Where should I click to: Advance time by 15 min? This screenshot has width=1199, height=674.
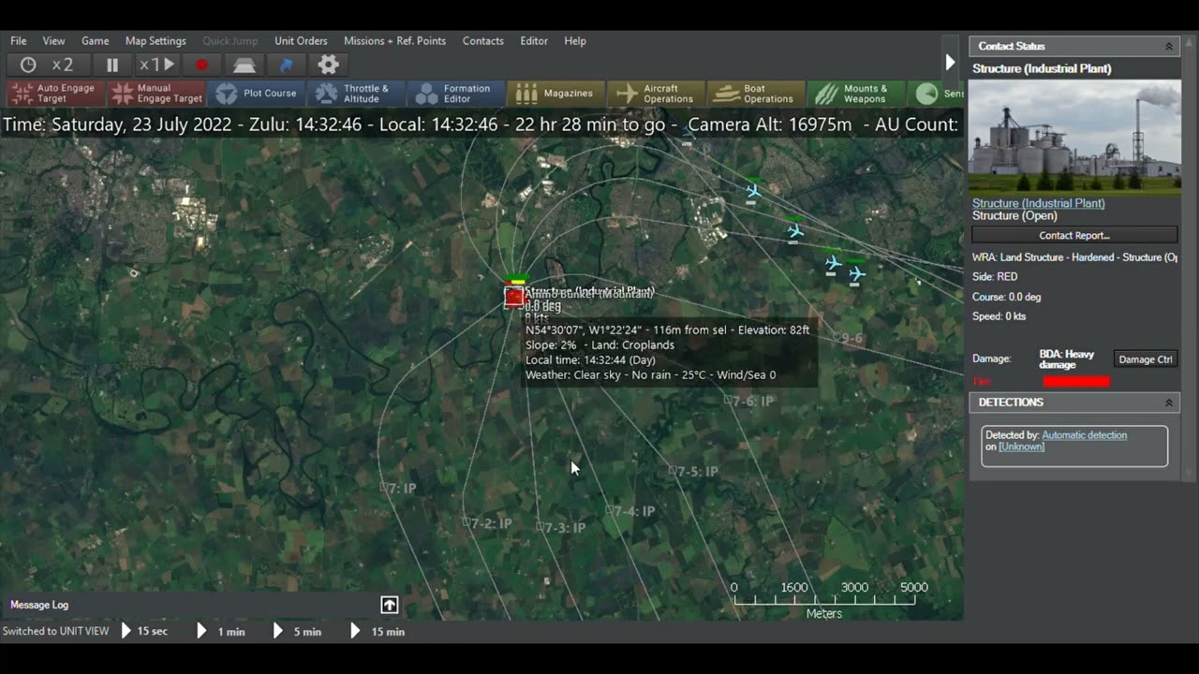click(x=378, y=631)
